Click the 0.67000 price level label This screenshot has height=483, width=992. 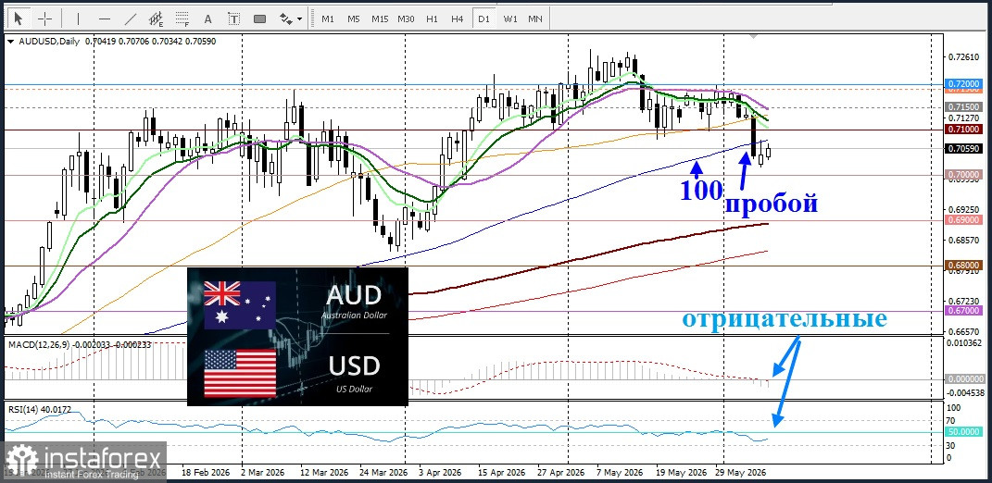tap(964, 311)
